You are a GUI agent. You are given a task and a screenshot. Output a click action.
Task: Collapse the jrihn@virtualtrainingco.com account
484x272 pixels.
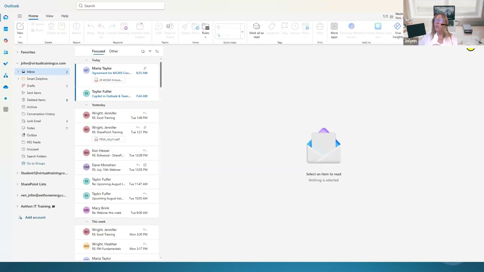17,63
